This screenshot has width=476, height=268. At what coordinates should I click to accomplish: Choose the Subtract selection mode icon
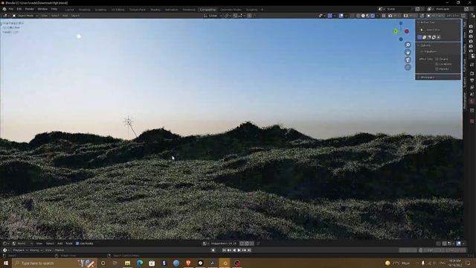(x=429, y=37)
